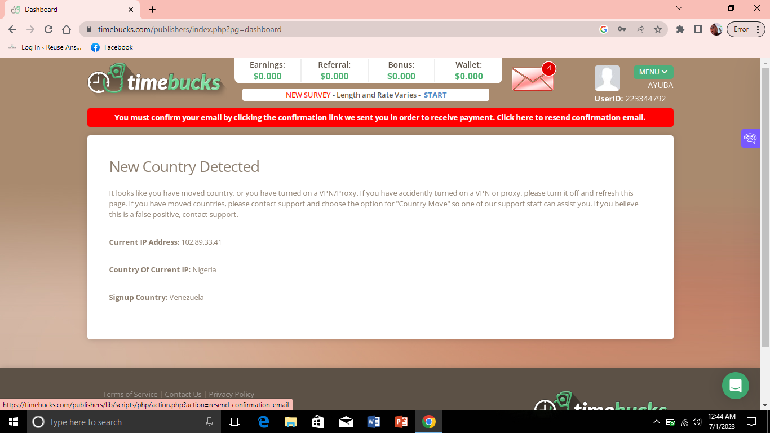770x433 pixels.
Task: Click the New Country Detected heading
Action: coord(184,166)
